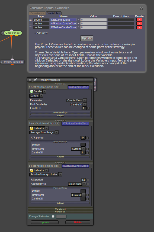
Task: Click Adjust button in Variable 3
Action: [x=60, y=203]
